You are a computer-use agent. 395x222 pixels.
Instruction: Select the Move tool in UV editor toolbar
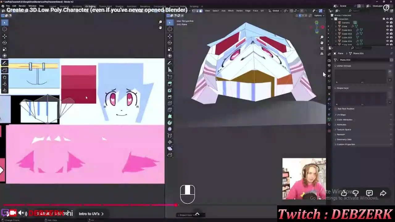(x=5, y=36)
